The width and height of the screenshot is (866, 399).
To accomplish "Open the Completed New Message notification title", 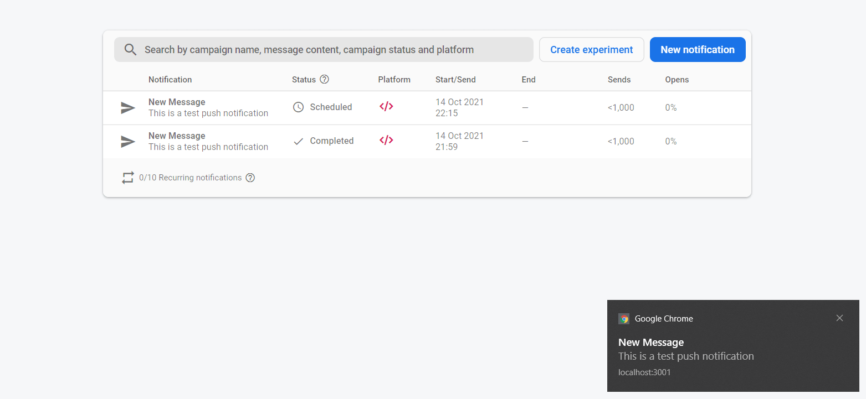I will [177, 136].
